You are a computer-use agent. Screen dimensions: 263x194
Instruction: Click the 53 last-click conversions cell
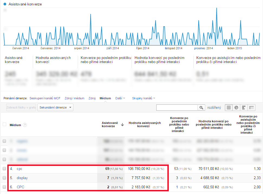coord(176,169)
